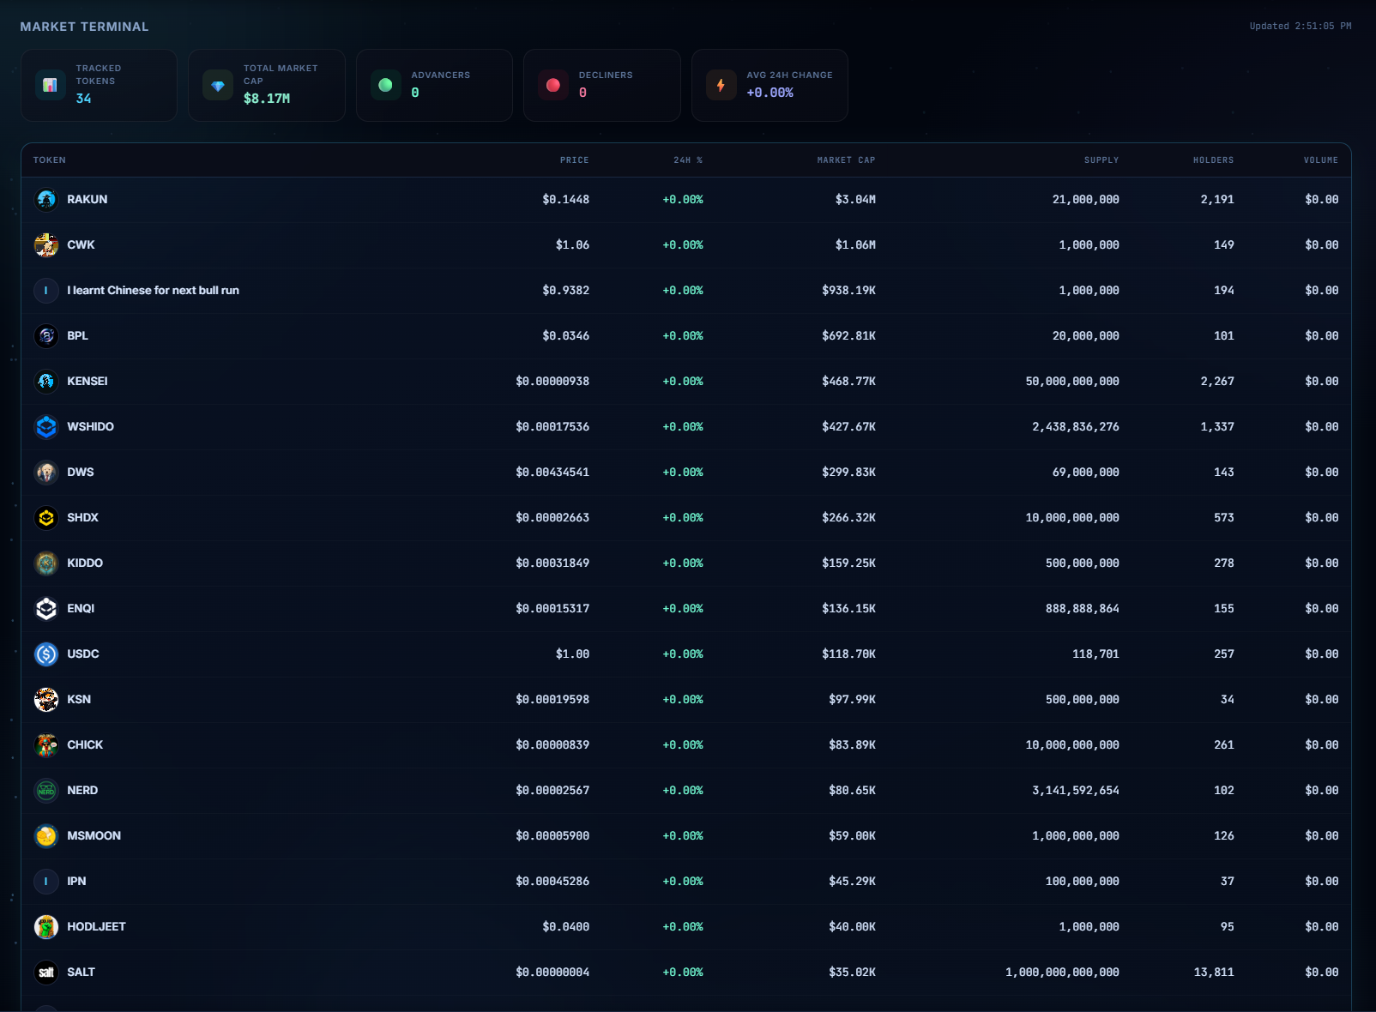This screenshot has height=1012, width=1376.
Task: Select the CHICK token name
Action: coord(85,744)
